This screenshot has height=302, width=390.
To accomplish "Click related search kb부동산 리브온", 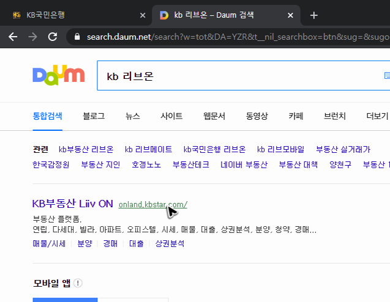I will (86, 150).
